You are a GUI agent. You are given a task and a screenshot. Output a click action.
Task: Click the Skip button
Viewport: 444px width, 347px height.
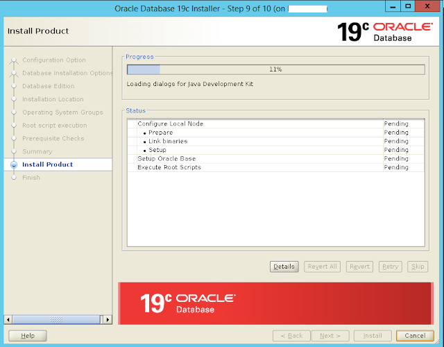[418, 266]
